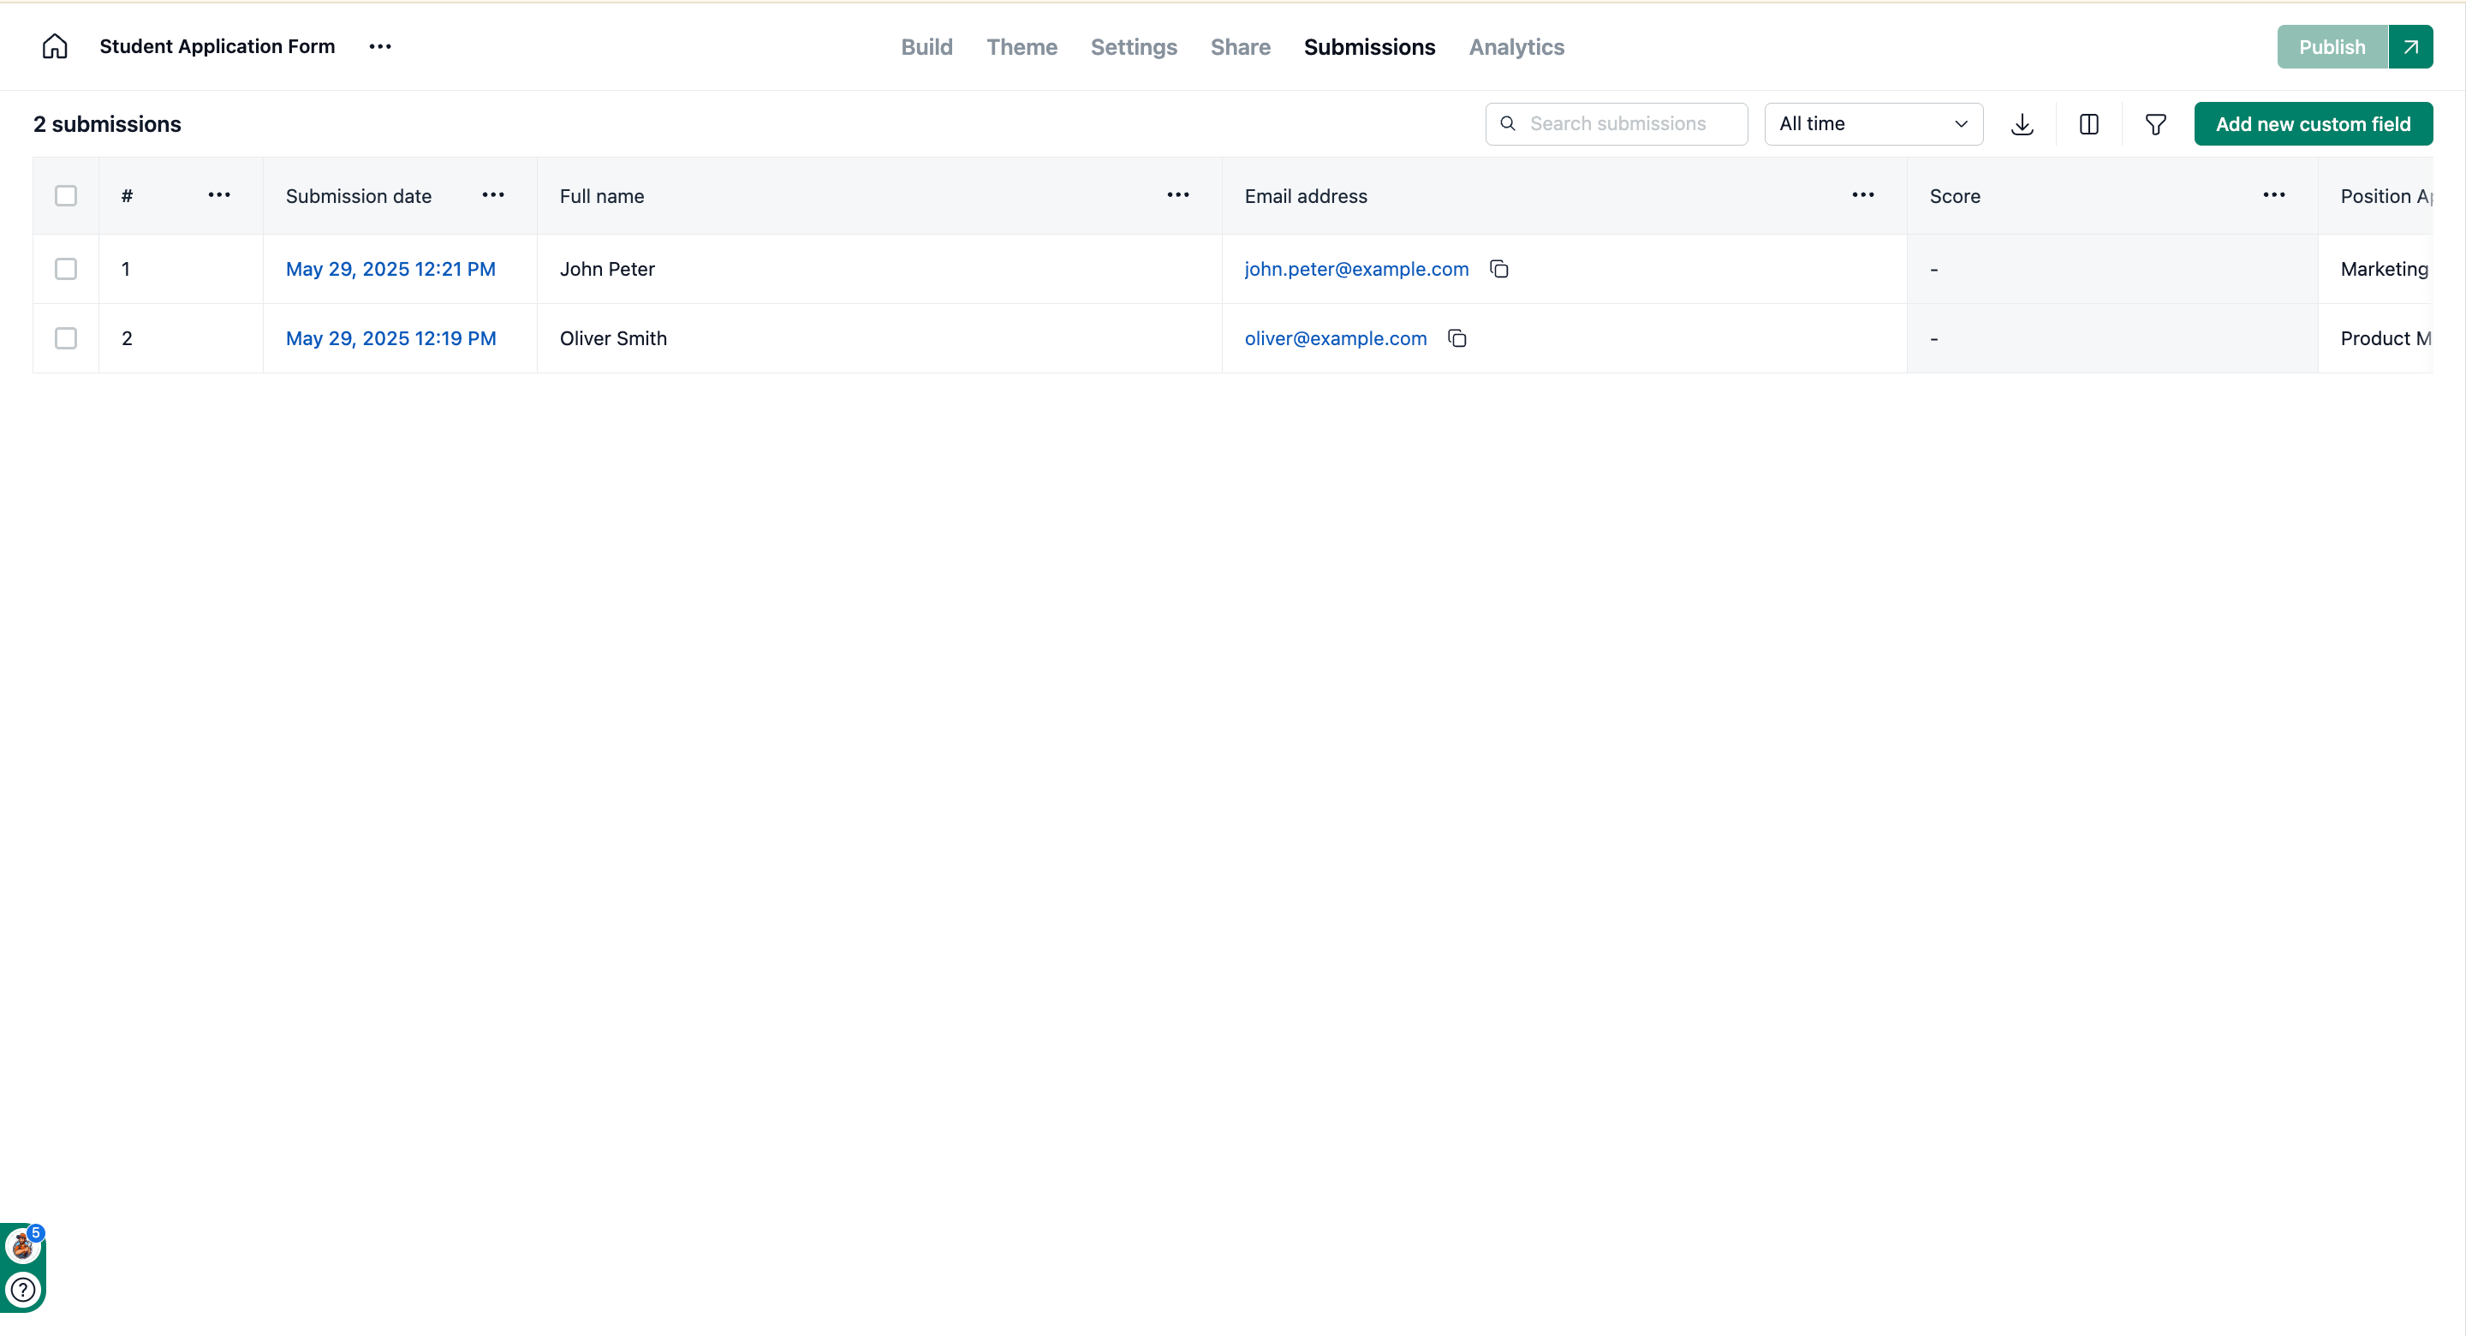This screenshot has width=2466, height=1336.
Task: Click the Student Application Form title
Action: [x=217, y=46]
